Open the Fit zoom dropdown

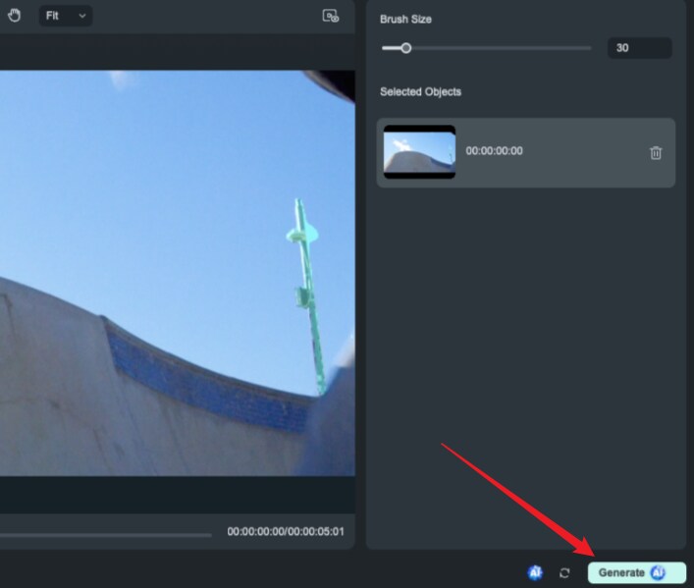(x=66, y=16)
